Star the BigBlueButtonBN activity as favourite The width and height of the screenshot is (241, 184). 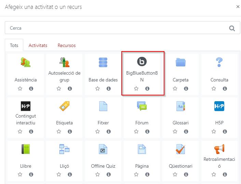click(x=136, y=89)
